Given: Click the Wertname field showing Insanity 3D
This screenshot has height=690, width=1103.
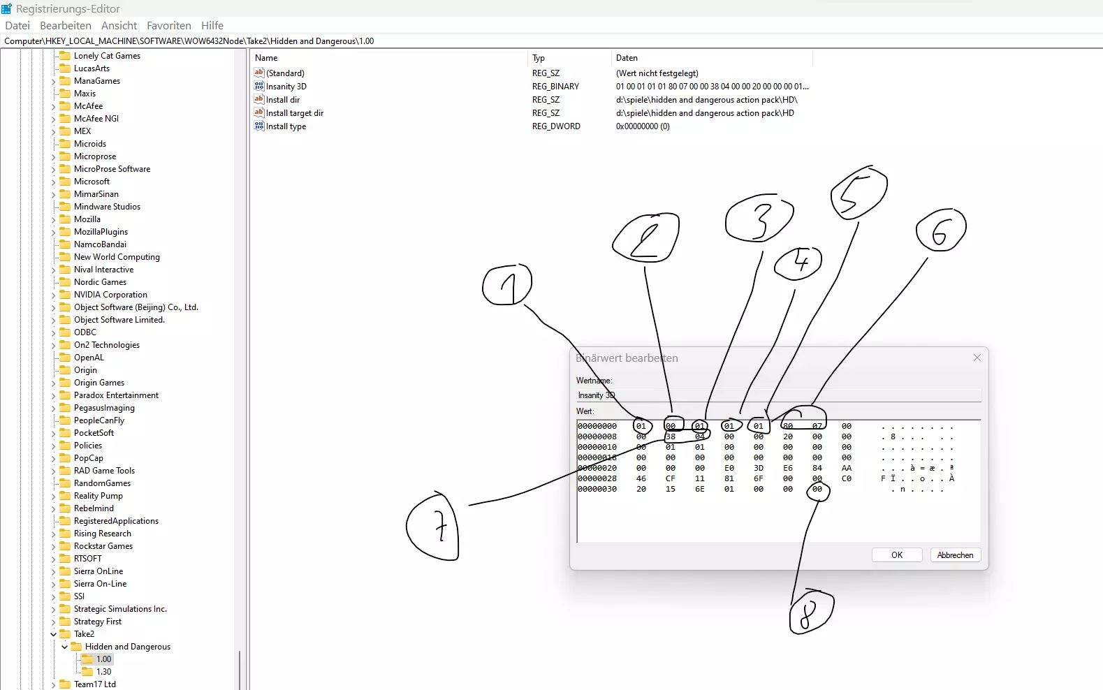Looking at the screenshot, I should click(x=779, y=395).
